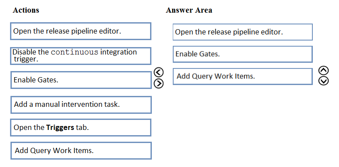Viewport: 339px width, 167px height.
Task: Select 'Open the release pipeline editor' in Answer Area
Action: click(243, 32)
